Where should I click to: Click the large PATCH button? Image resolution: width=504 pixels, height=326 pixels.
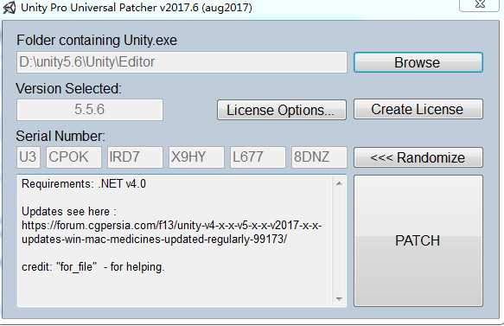pos(418,240)
